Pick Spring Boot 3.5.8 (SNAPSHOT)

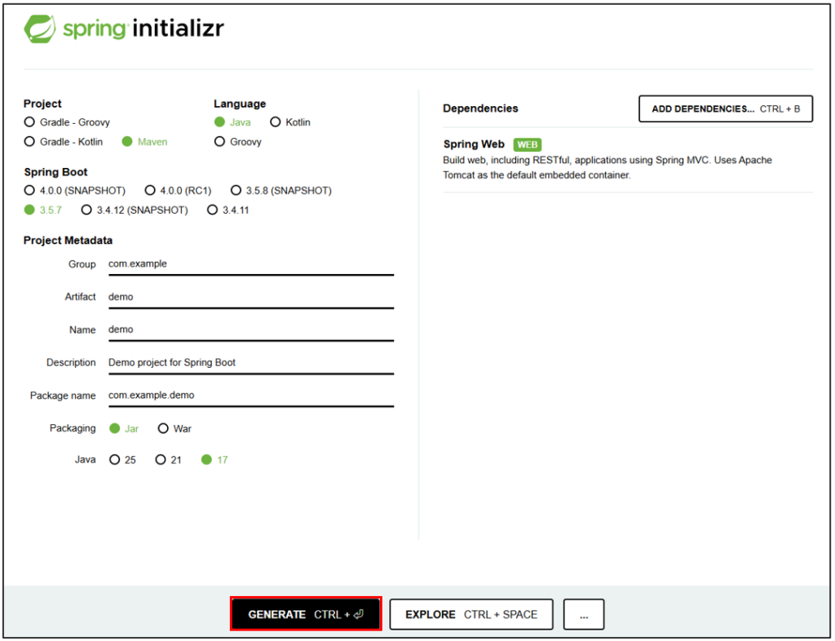coord(236,191)
